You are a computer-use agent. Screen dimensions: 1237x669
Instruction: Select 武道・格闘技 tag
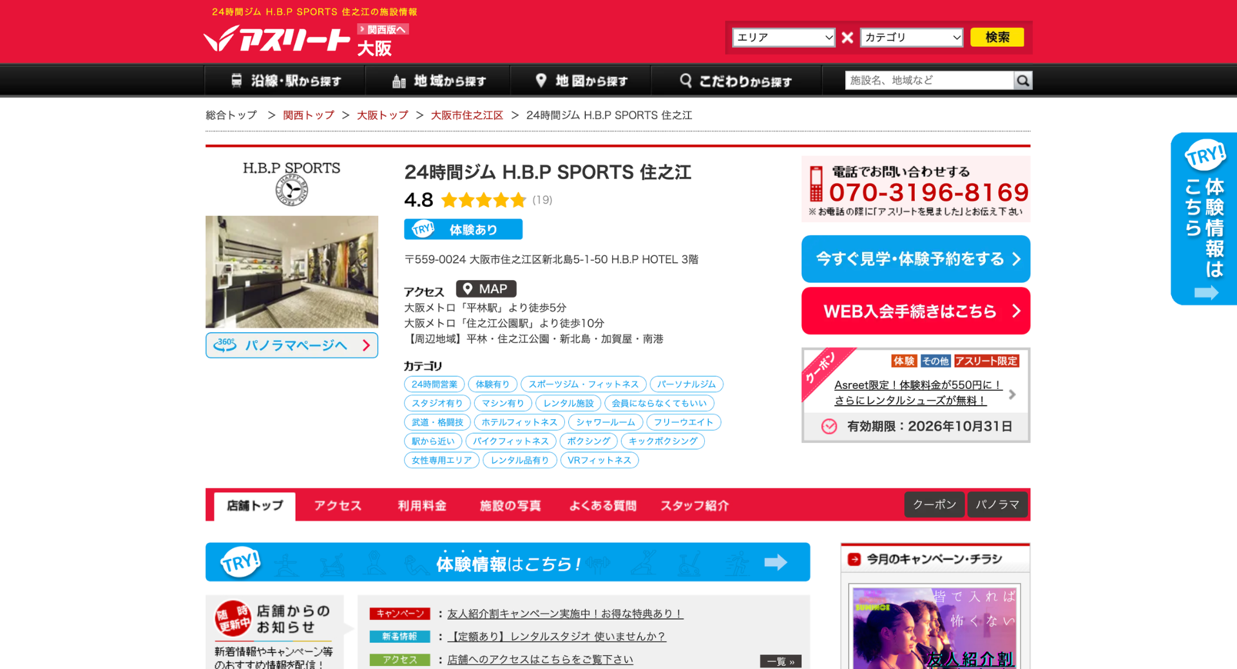point(437,422)
